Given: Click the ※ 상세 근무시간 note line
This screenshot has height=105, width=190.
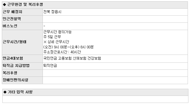Looking at the screenshot, I should pos(56,42).
